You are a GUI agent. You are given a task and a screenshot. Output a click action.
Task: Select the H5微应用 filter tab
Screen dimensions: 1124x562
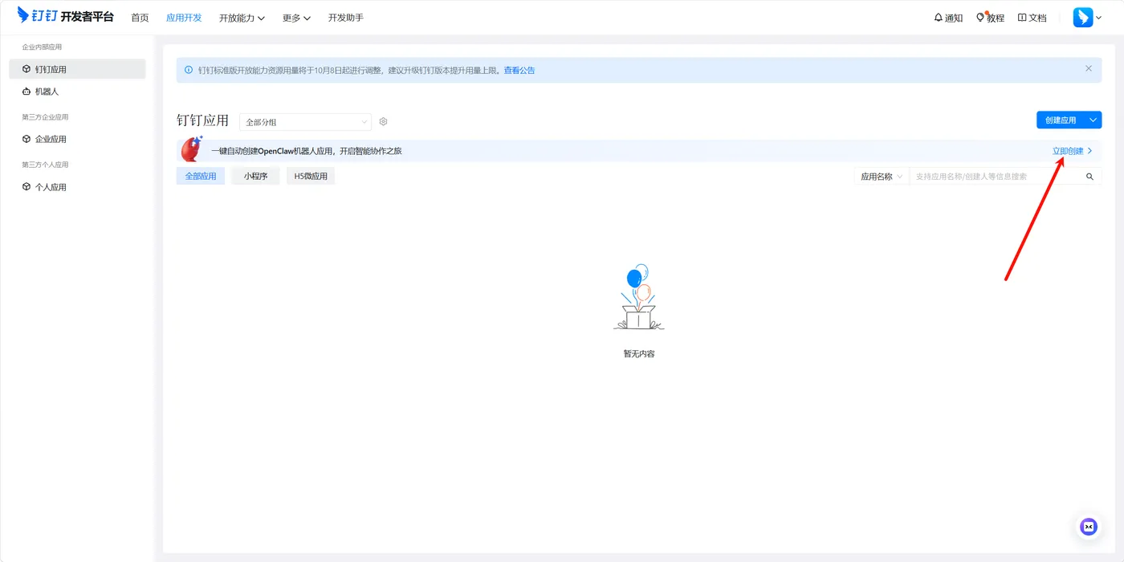(311, 176)
